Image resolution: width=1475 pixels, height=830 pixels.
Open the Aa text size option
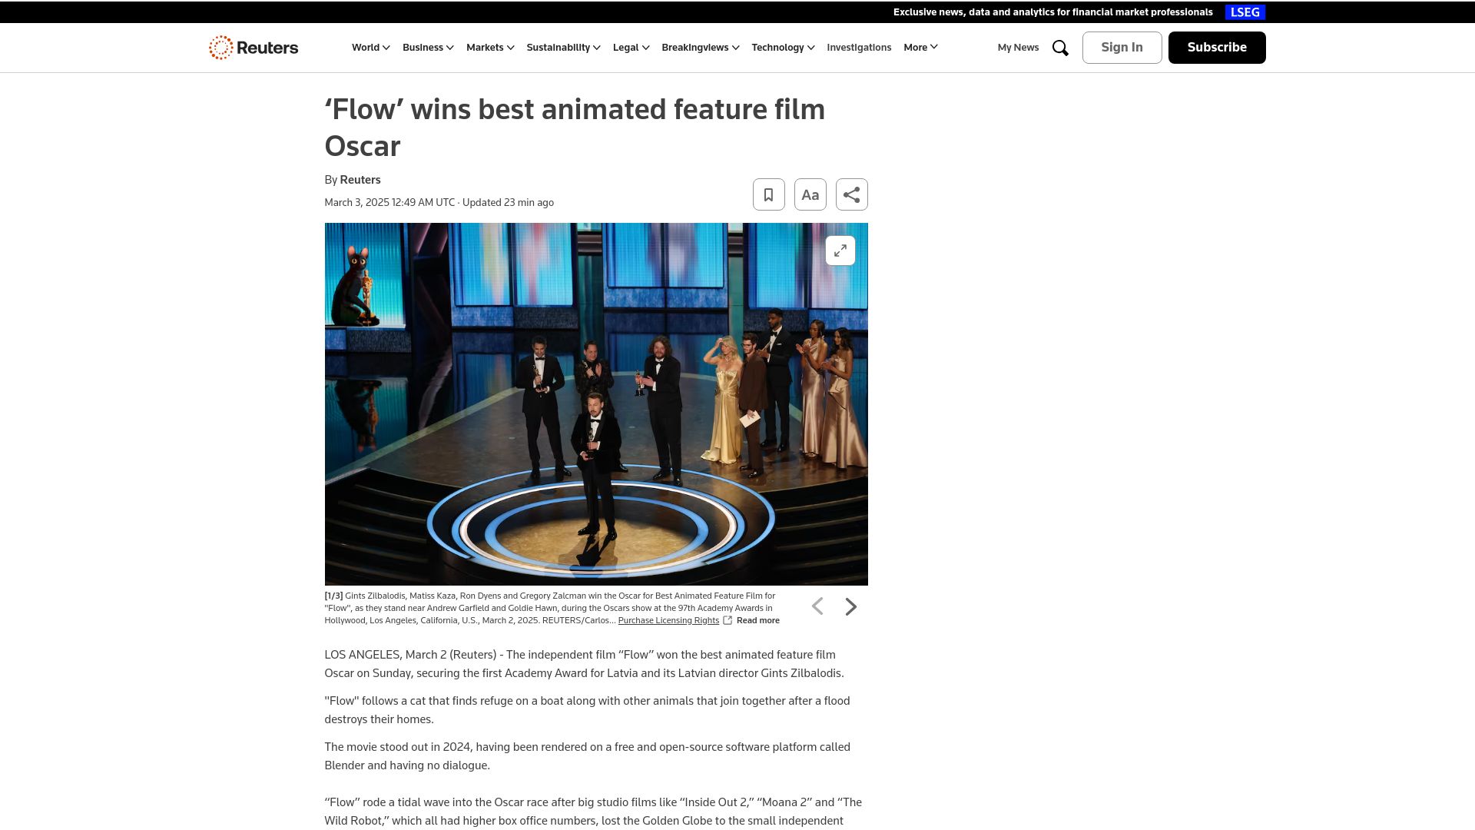click(x=810, y=194)
